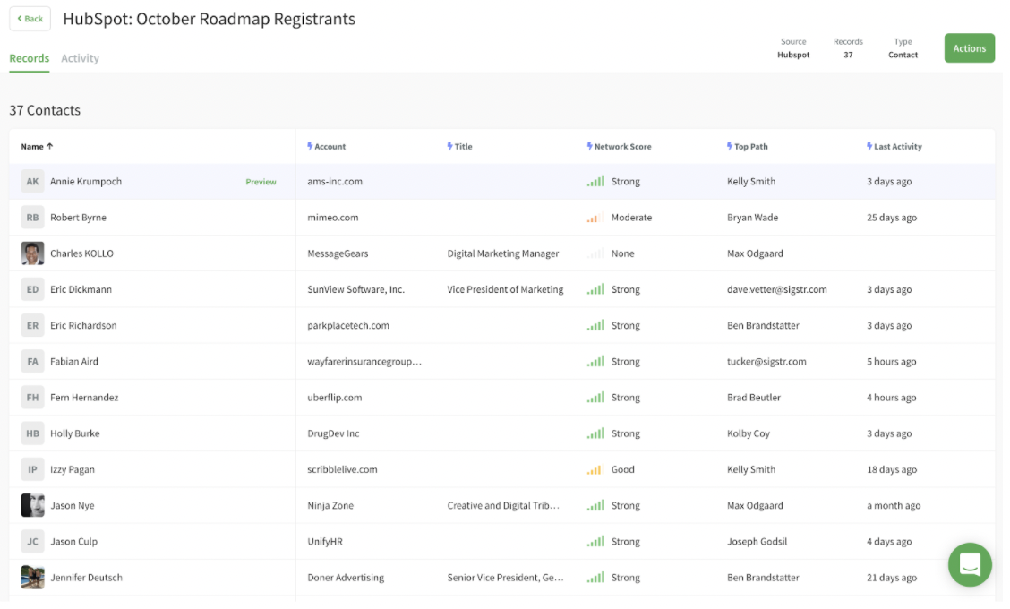This screenshot has height=609, width=1010.
Task: Sort by Last Activity column header
Action: [898, 147]
